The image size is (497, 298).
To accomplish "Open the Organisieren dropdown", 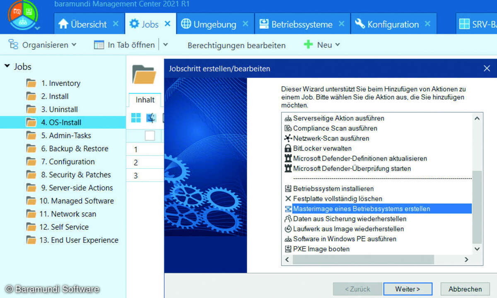I will click(43, 45).
